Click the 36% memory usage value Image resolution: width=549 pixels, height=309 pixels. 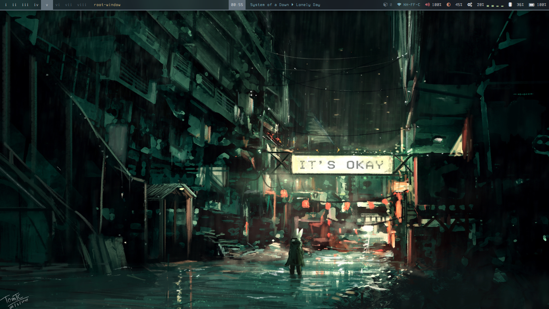tap(520, 5)
